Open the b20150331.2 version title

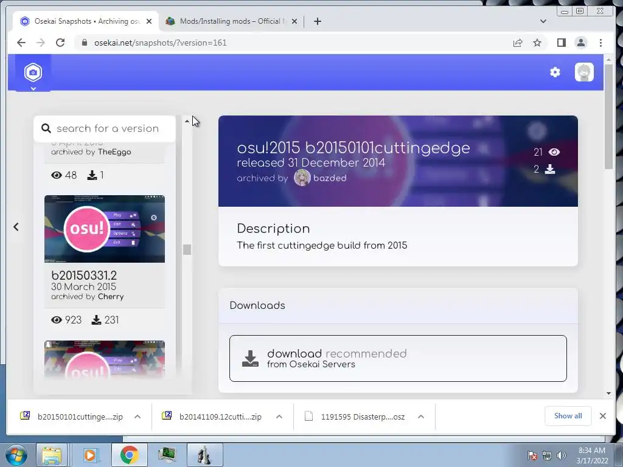84,275
